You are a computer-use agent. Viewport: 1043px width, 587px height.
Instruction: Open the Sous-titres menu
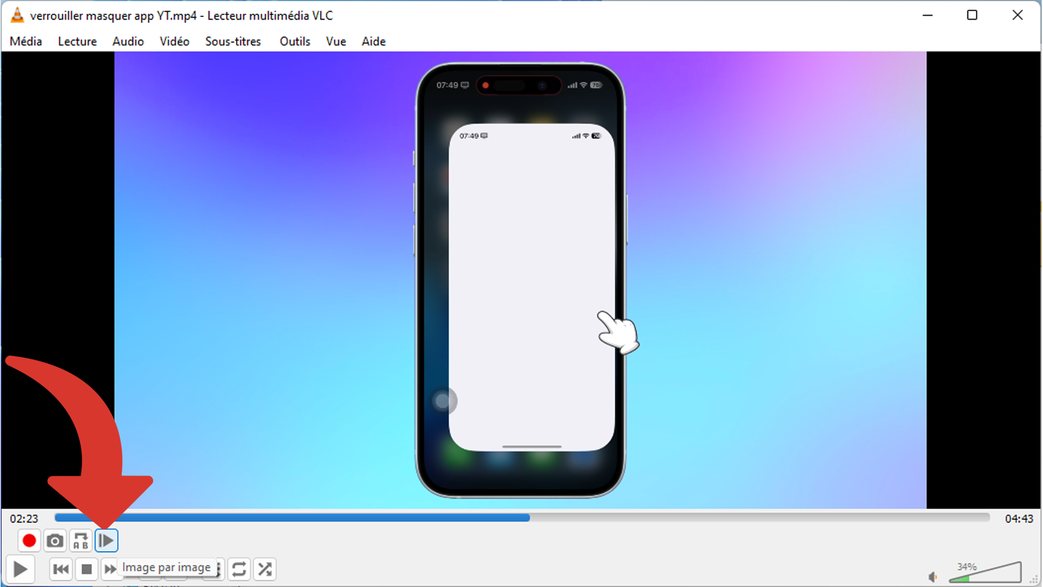(x=233, y=41)
